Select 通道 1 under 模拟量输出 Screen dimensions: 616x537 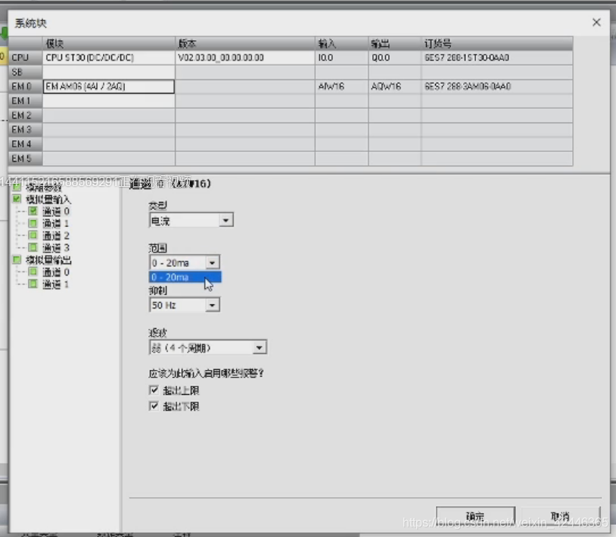56,284
